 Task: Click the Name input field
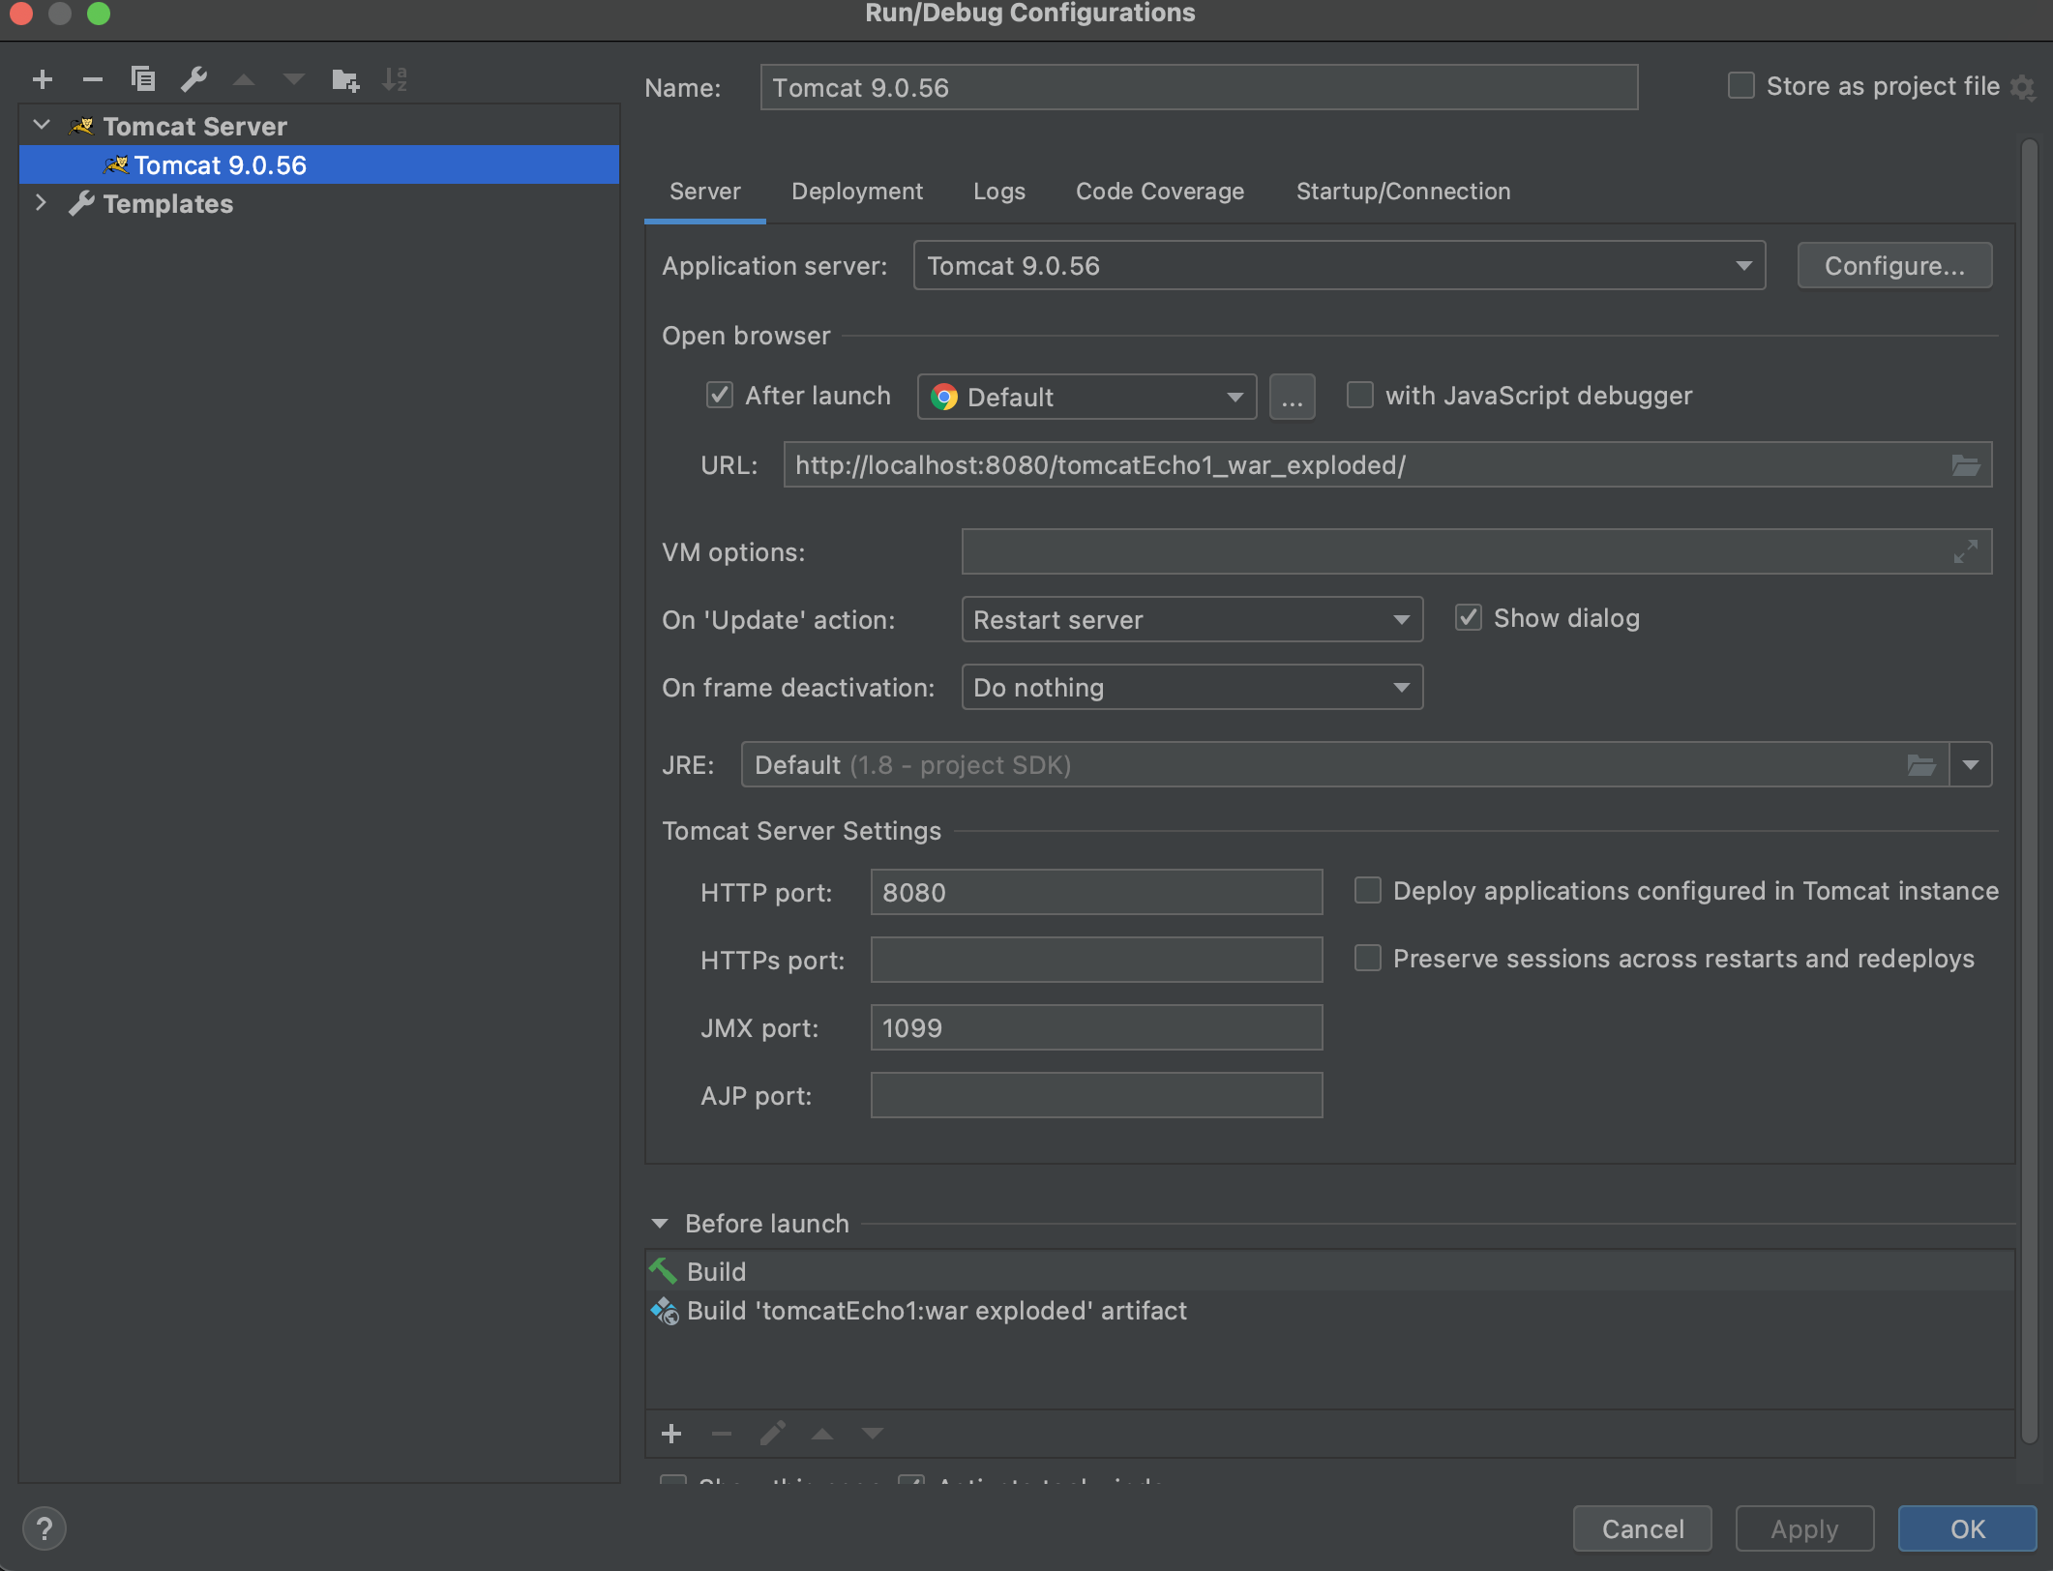1199,88
